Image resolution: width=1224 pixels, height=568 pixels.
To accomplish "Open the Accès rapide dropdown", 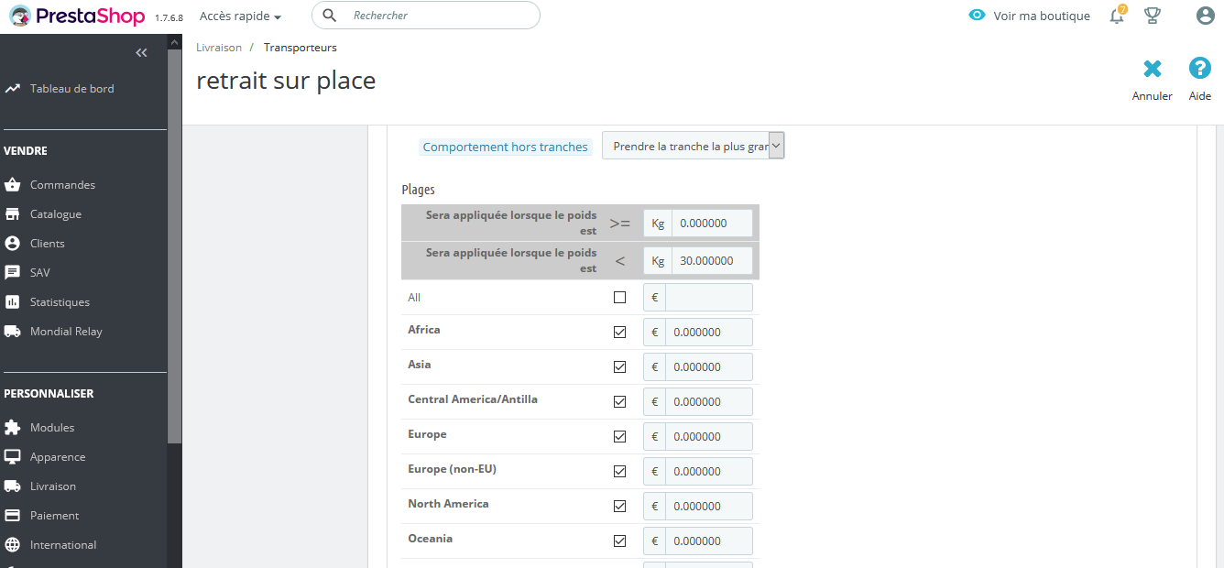I will (x=240, y=16).
